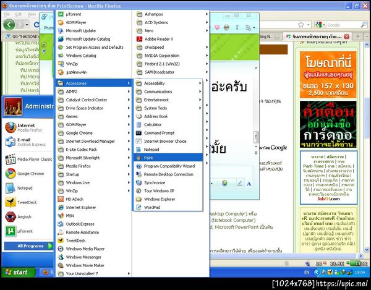Open Remote Assistance
Viewport: 371px width, 290px height.
tap(93, 232)
